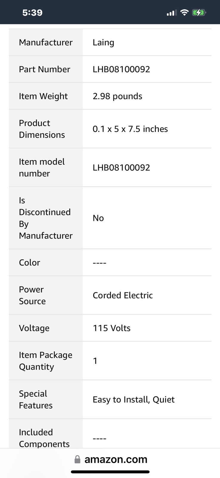This screenshot has width=220, height=478.
Task: Tap the Corded Electric power source value
Action: pyautogui.click(x=123, y=295)
